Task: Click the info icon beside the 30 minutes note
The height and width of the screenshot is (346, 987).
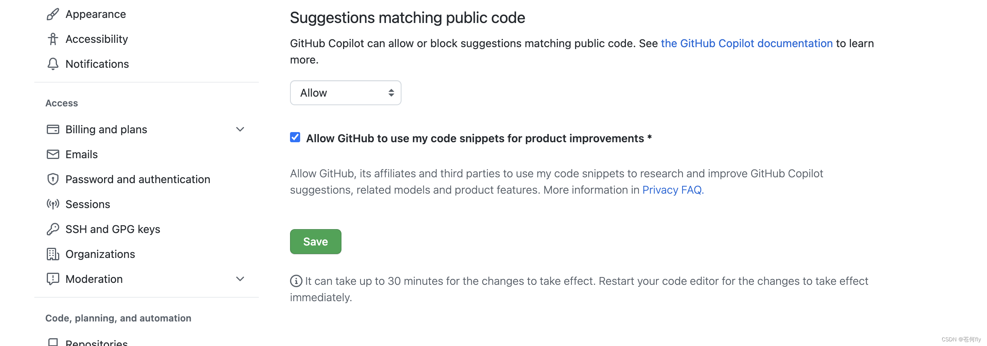Action: [296, 281]
